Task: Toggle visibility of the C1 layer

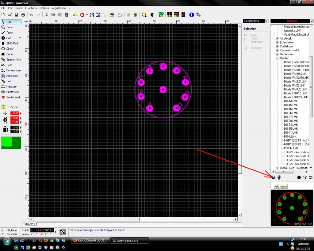Action: [33, 230]
